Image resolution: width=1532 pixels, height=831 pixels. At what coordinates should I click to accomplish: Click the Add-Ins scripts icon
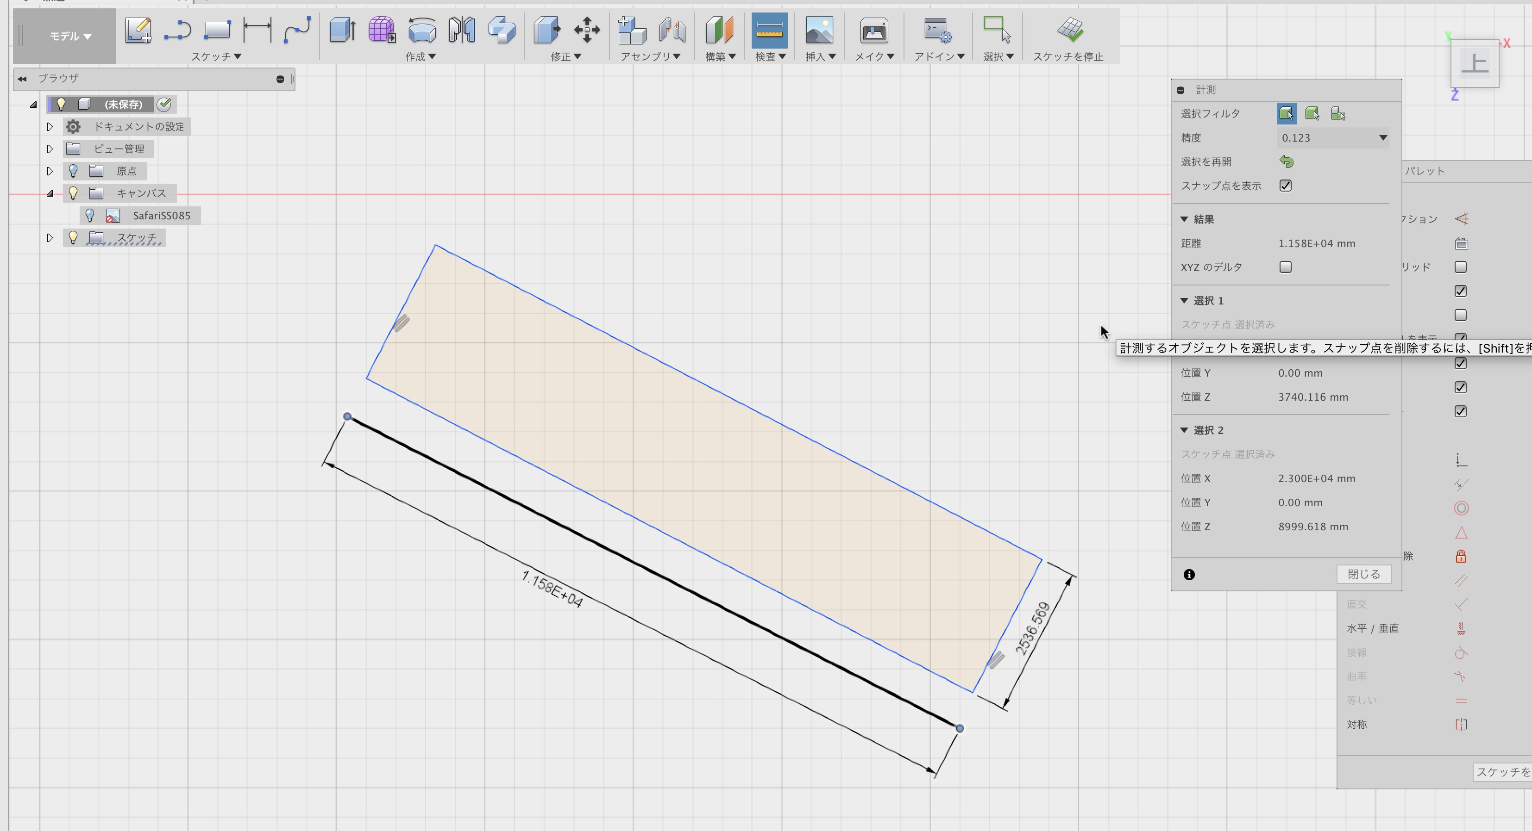938,30
